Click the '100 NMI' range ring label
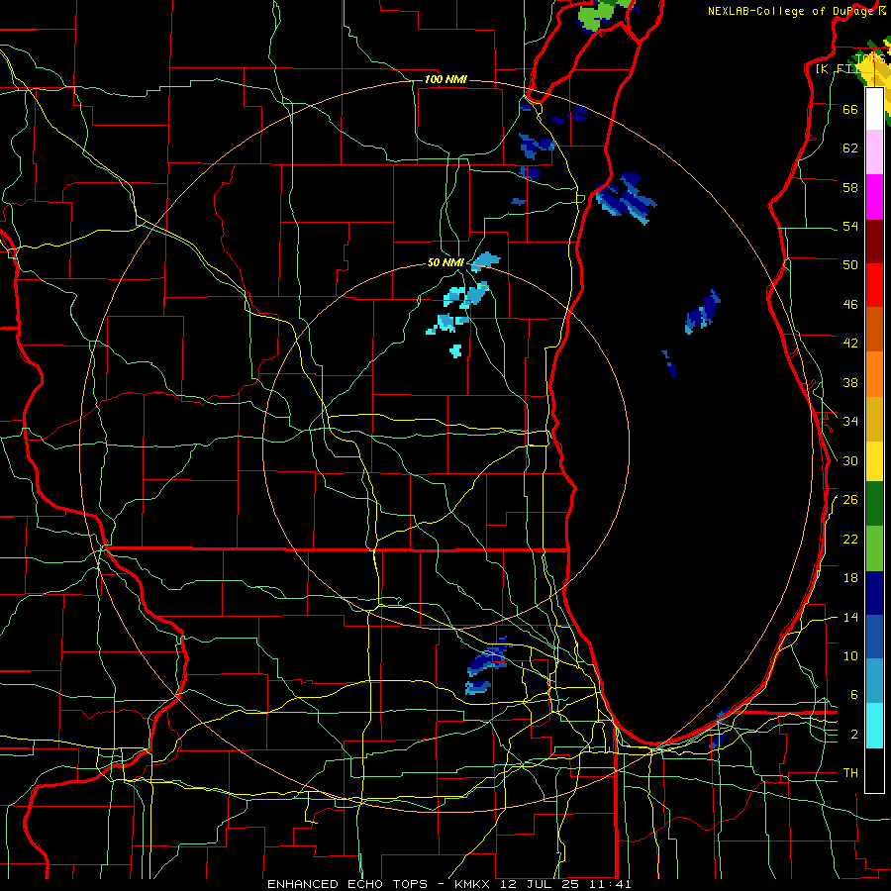The width and height of the screenshot is (891, 891). [445, 79]
